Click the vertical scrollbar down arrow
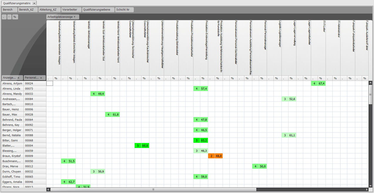 coord(370,185)
